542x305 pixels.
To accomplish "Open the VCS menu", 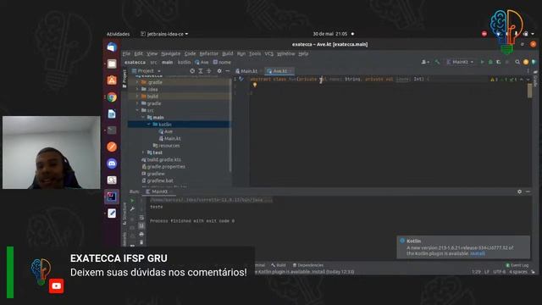I will [x=269, y=53].
